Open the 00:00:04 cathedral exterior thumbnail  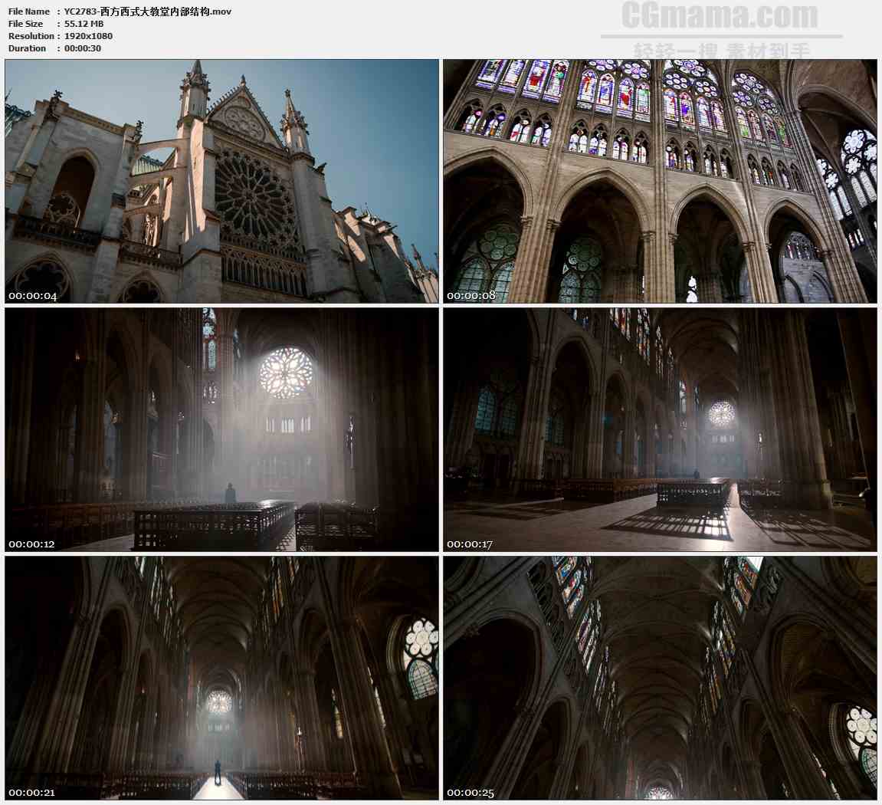coord(221,181)
